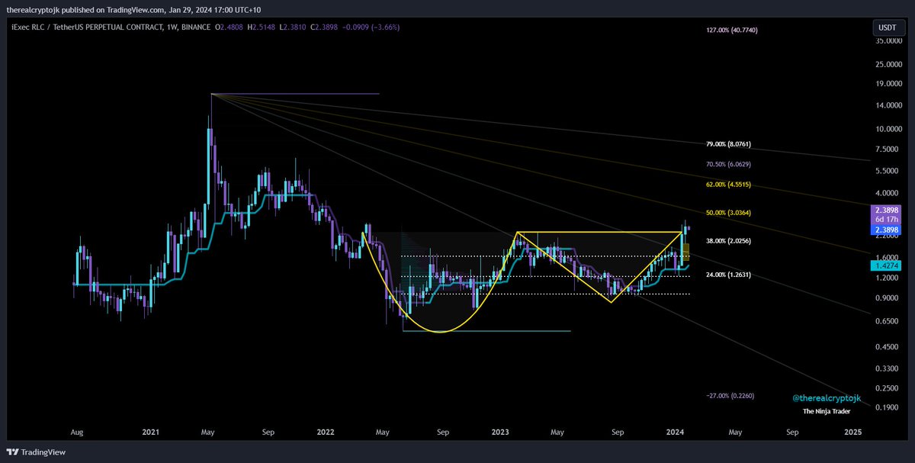Click 0.2500 on the price axis
Viewport: 915px width, 463px height.
(x=888, y=388)
